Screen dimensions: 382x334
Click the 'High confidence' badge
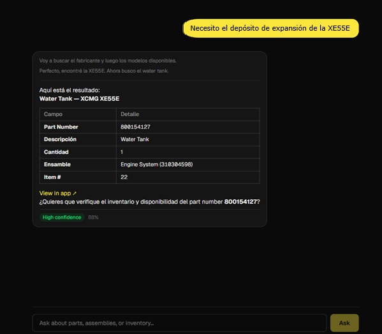(x=62, y=217)
